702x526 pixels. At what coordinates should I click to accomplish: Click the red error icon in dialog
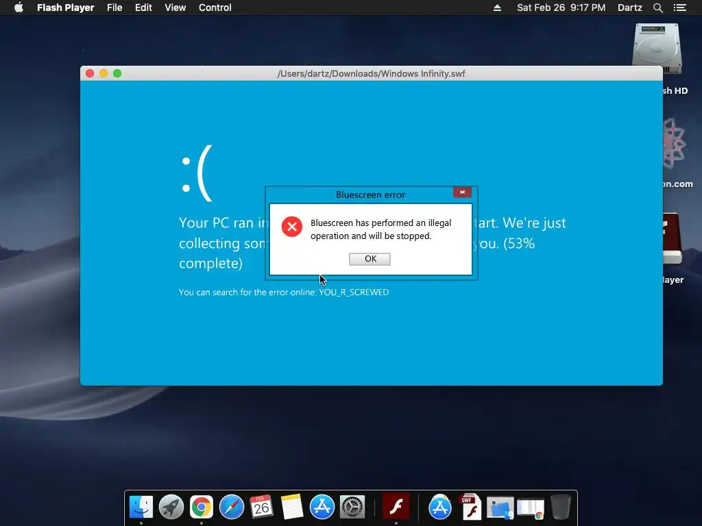point(292,227)
